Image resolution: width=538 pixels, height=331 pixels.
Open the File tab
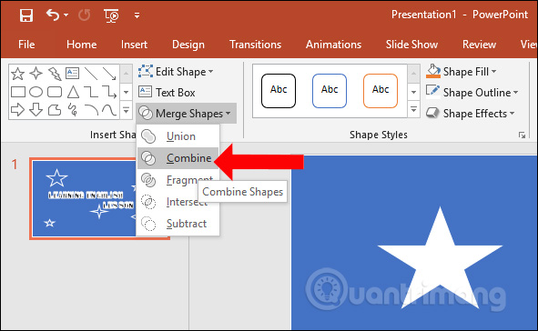[x=26, y=45]
